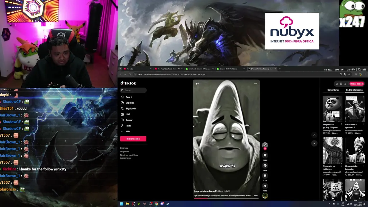Click the download icon in TikTok header
The height and width of the screenshot is (207, 368).
345,84
